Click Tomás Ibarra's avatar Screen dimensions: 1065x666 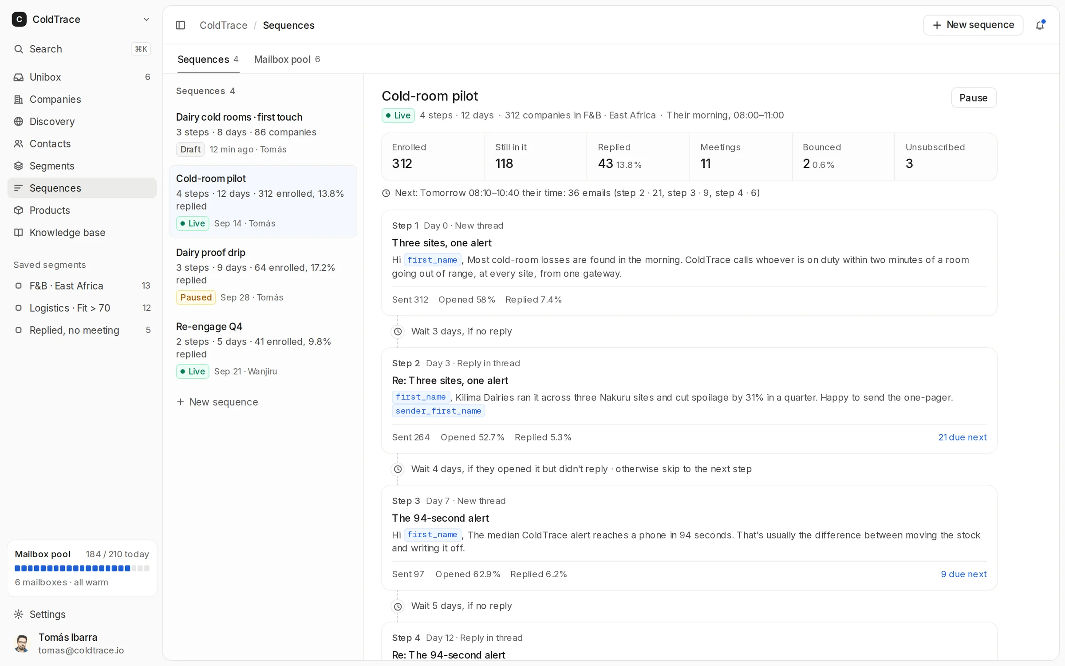click(22, 643)
